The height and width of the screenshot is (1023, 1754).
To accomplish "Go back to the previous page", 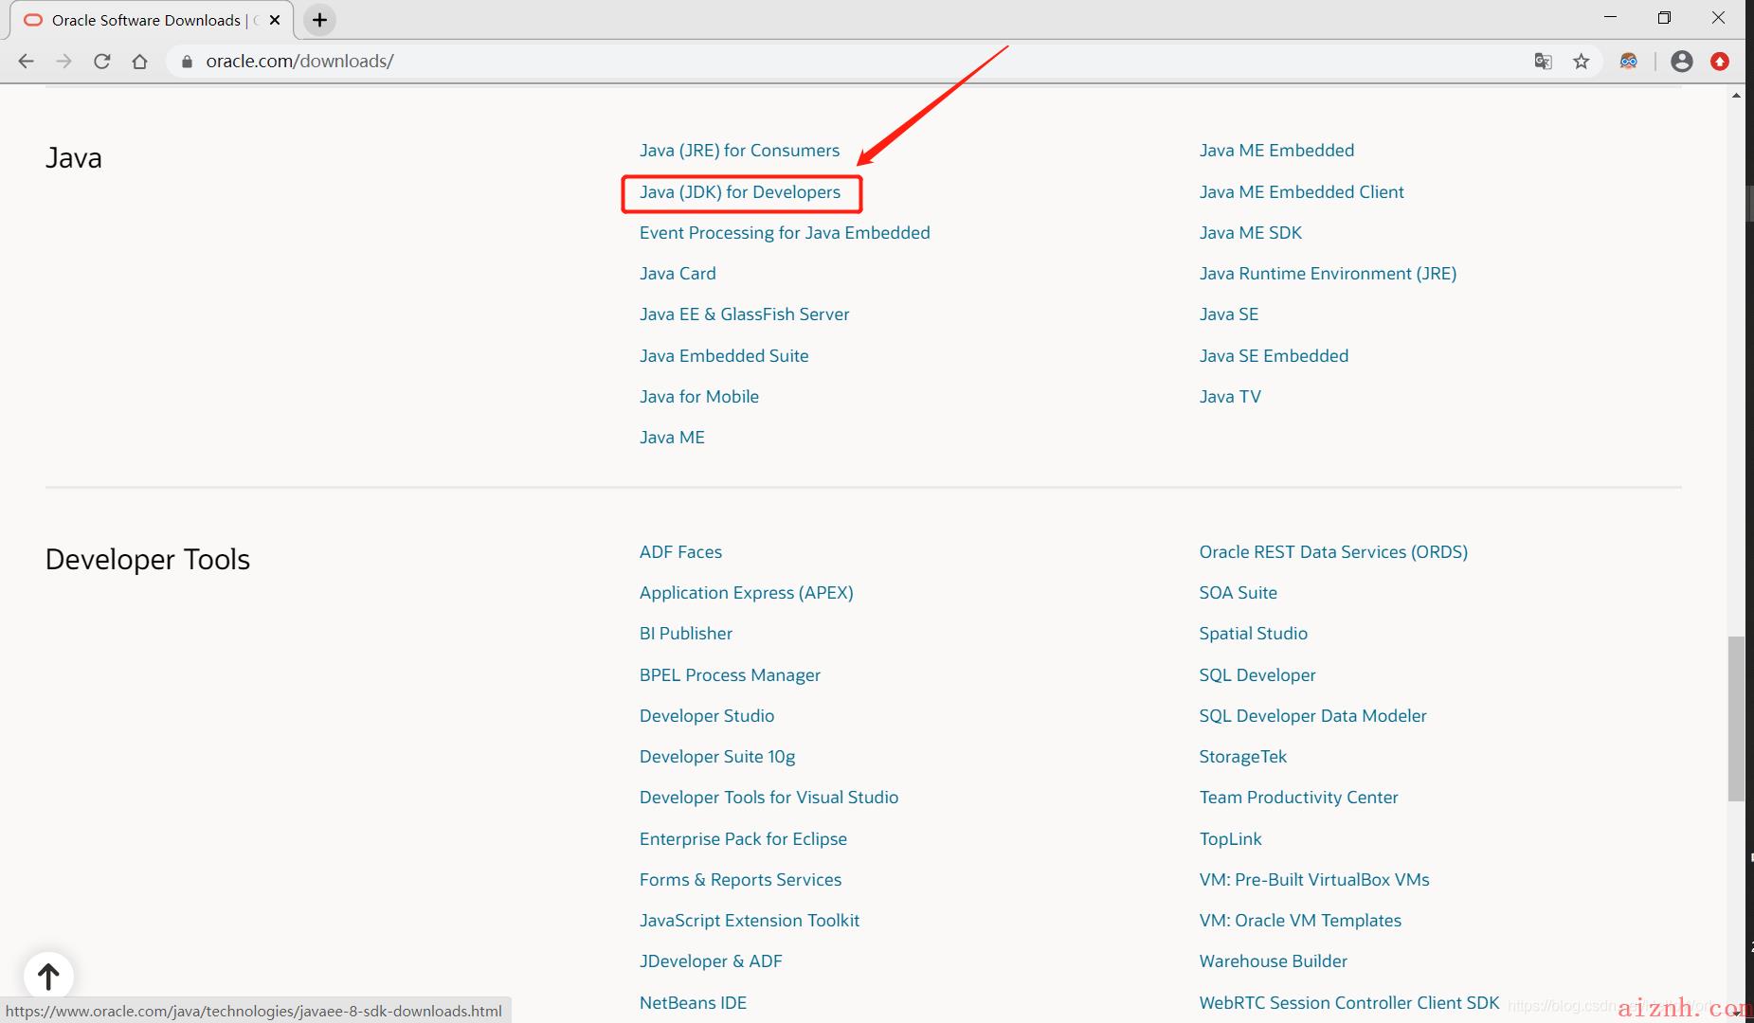I will pyautogui.click(x=26, y=62).
